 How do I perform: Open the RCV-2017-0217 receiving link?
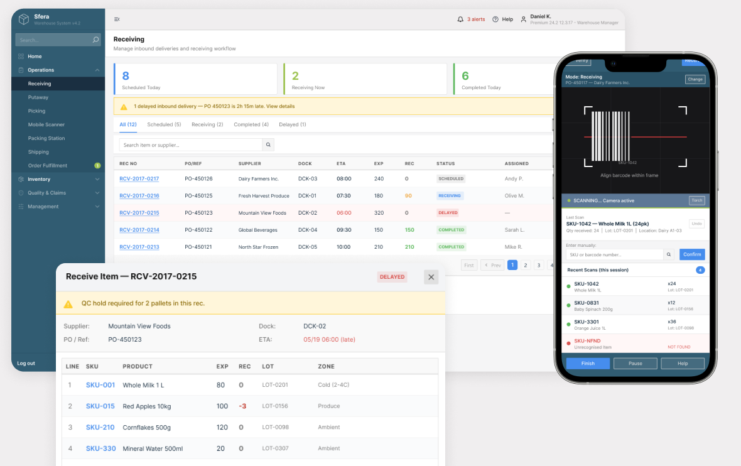click(x=139, y=178)
